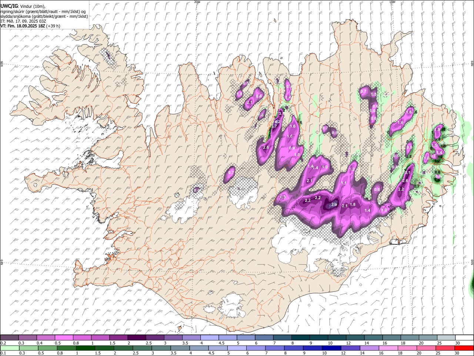Click the 1.9 value near the east coast

point(437,129)
